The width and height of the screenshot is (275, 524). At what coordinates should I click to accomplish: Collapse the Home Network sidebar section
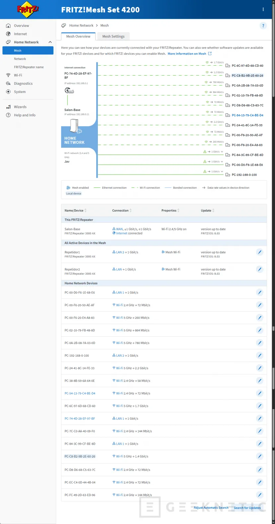click(50, 42)
